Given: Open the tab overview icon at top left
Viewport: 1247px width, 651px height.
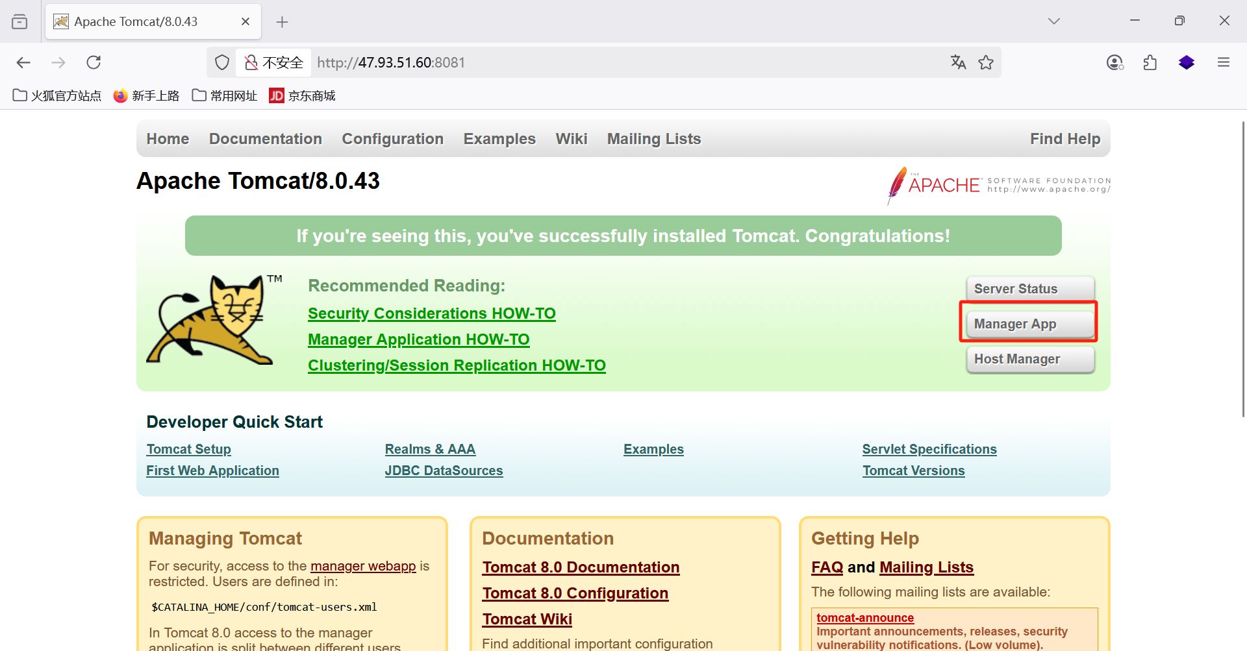Looking at the screenshot, I should [x=19, y=21].
